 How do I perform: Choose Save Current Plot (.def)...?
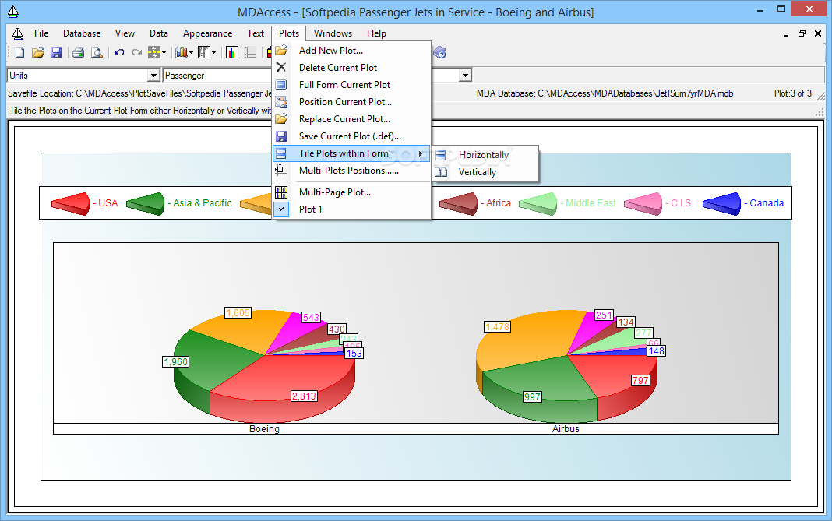[x=351, y=136]
